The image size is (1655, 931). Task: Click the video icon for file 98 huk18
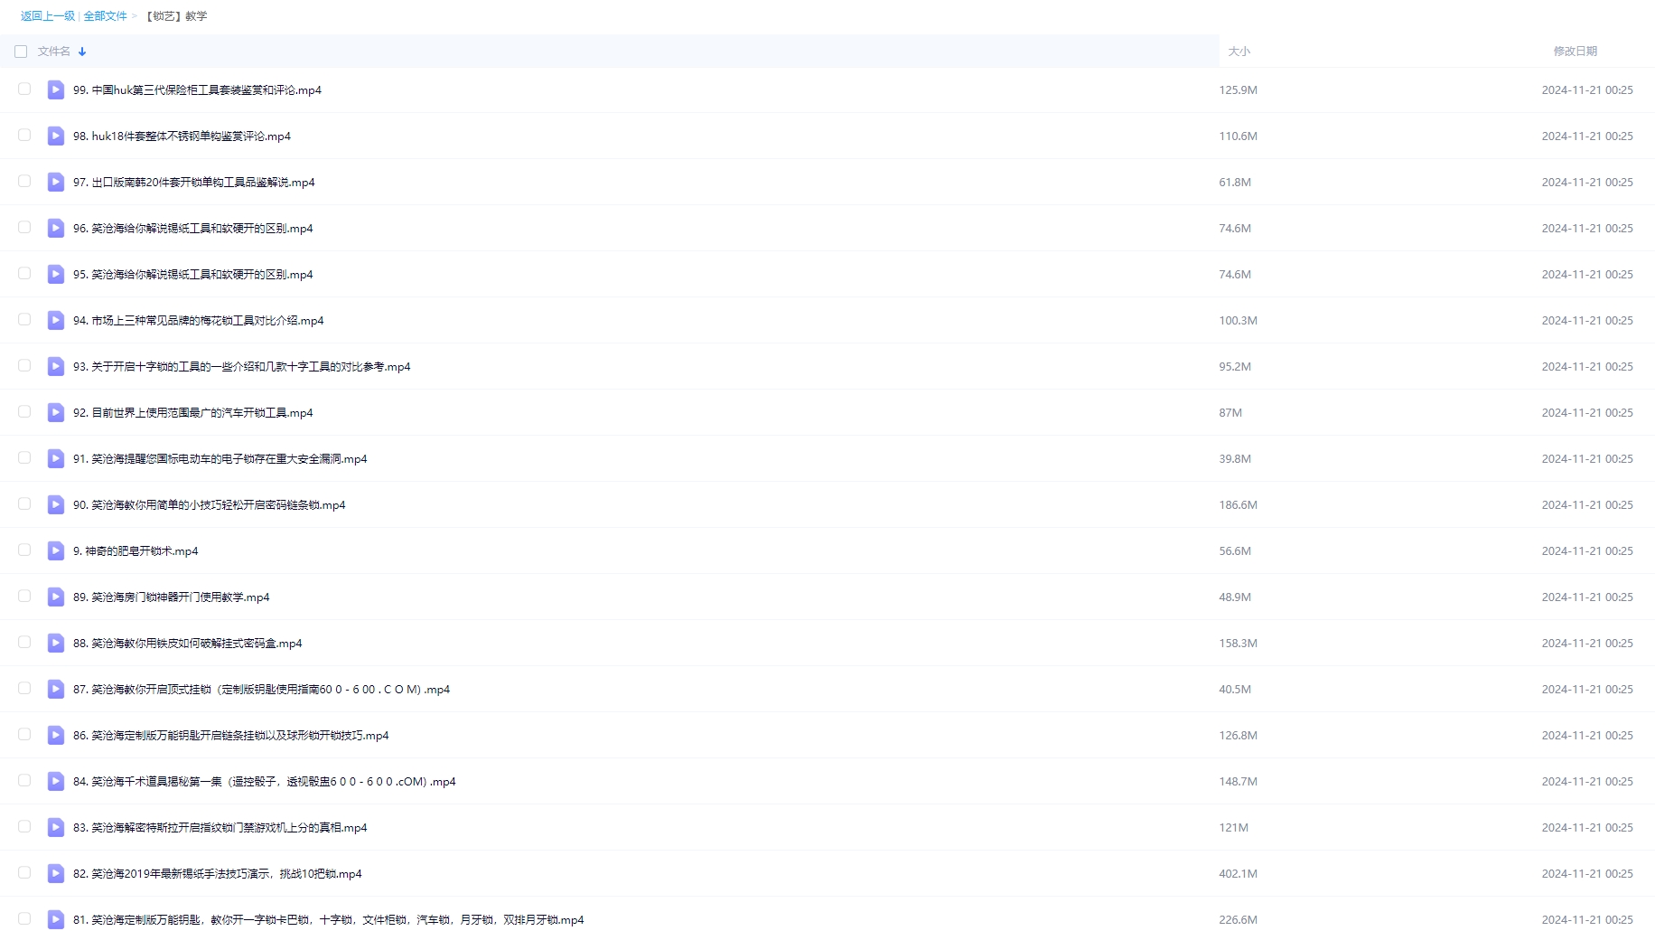pyautogui.click(x=56, y=136)
